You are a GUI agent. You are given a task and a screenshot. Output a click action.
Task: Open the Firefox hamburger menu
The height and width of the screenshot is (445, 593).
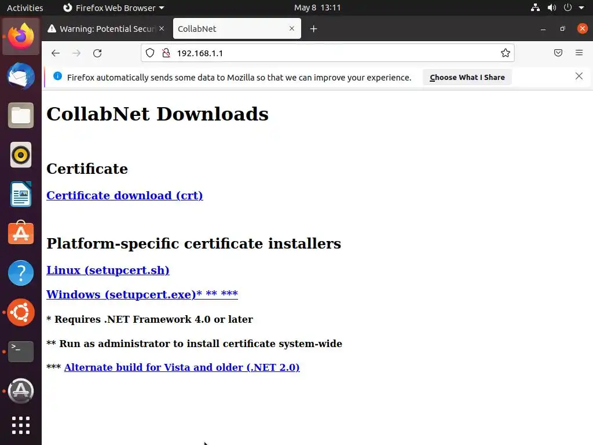(x=579, y=53)
